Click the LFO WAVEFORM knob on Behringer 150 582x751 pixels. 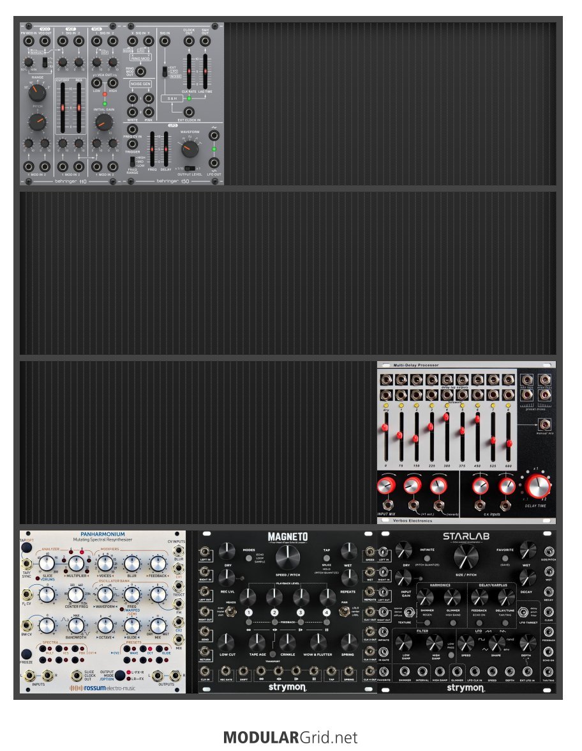[x=190, y=150]
